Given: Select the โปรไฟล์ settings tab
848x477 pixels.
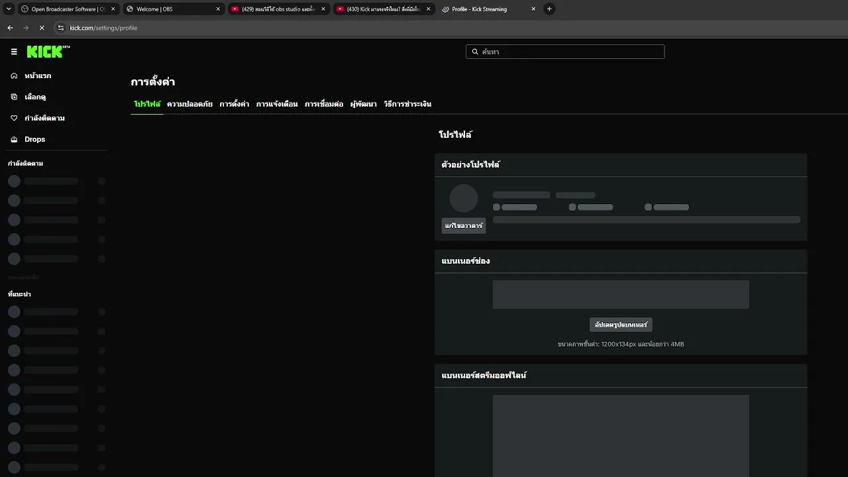Looking at the screenshot, I should pyautogui.click(x=147, y=104).
